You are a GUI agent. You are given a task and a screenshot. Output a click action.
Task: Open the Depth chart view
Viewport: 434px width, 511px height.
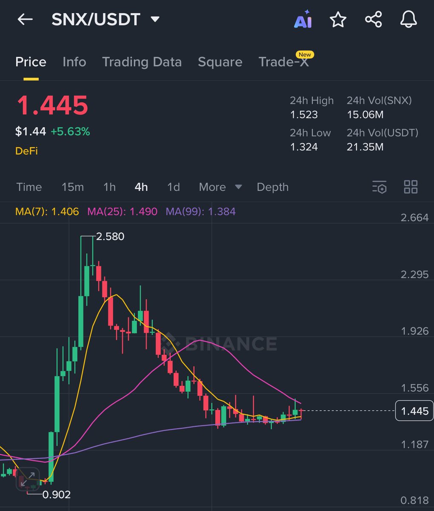[273, 187]
